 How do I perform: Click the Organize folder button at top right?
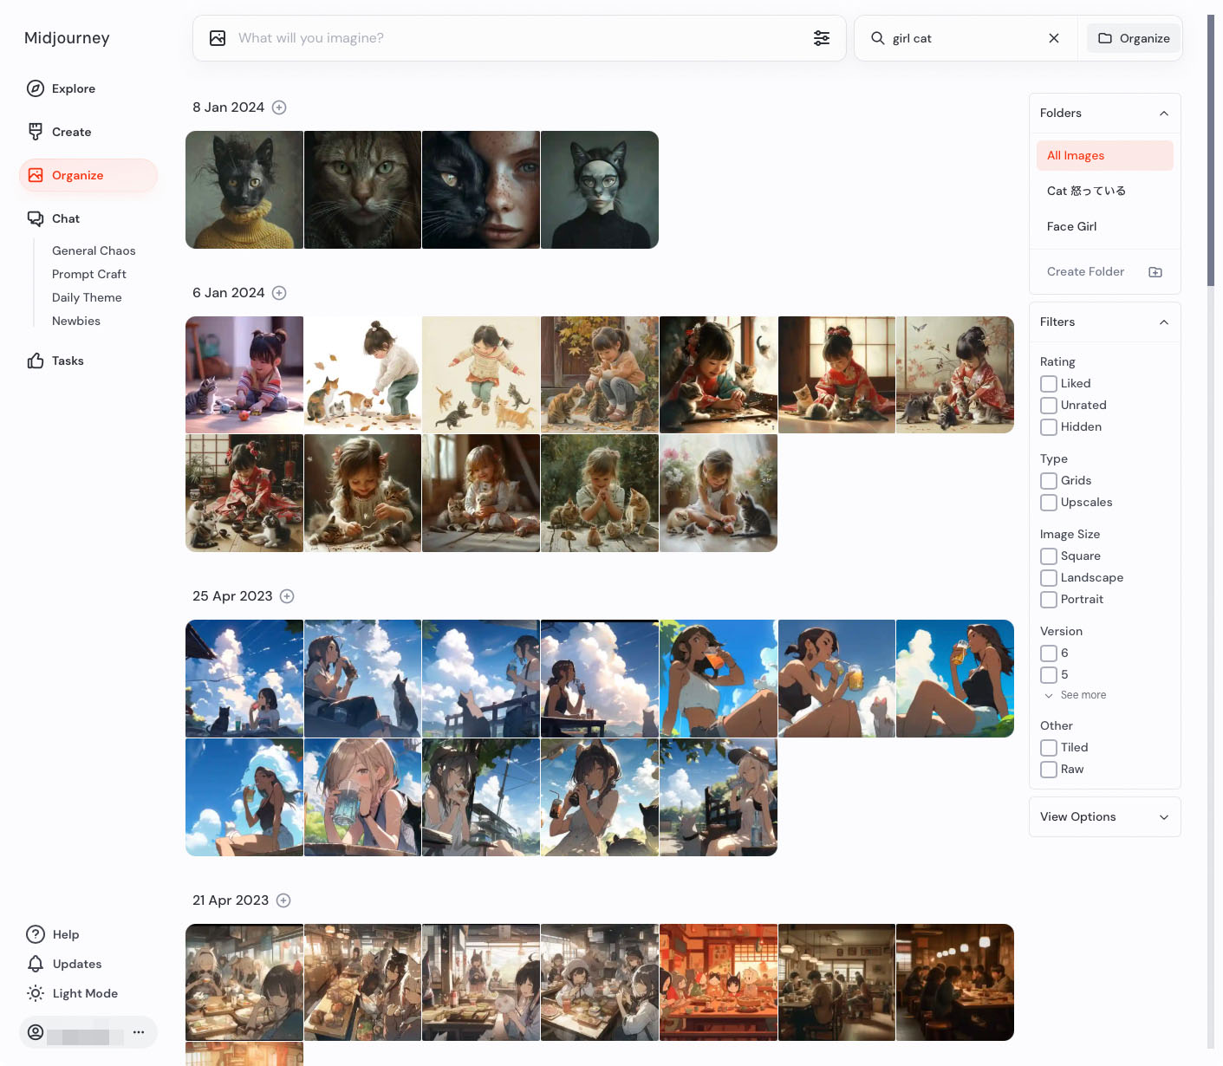coord(1134,38)
